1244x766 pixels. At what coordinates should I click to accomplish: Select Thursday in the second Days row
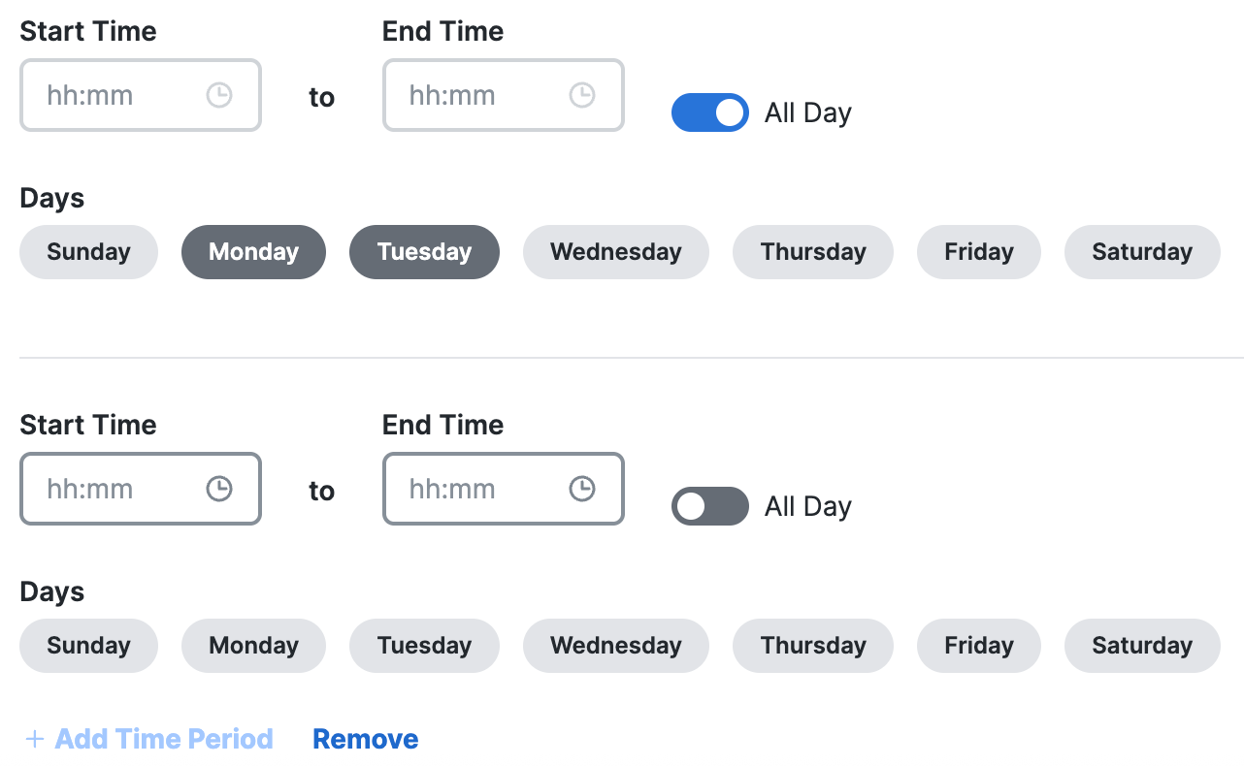coord(813,646)
